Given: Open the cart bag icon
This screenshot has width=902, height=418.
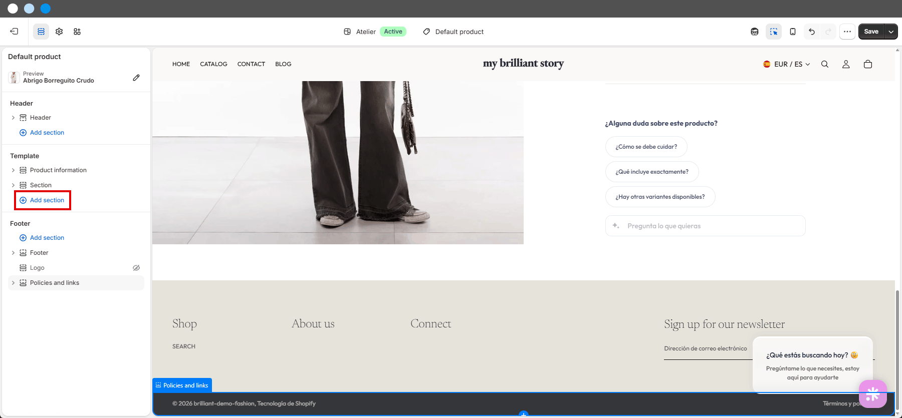Looking at the screenshot, I should coord(868,64).
